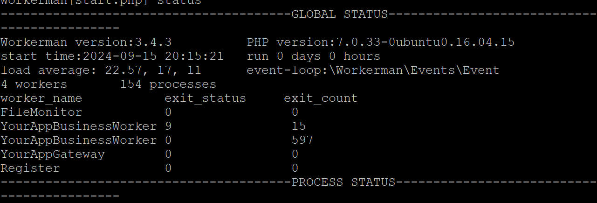Select the Workerman version:3.4.3 text

click(x=86, y=42)
